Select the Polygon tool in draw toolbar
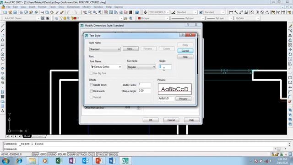This screenshot has height=165, width=293. tap(3, 40)
